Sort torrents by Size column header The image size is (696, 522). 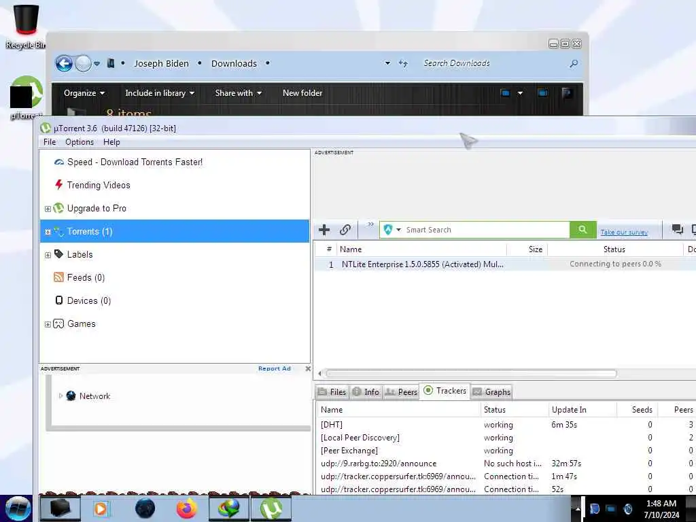click(527, 249)
